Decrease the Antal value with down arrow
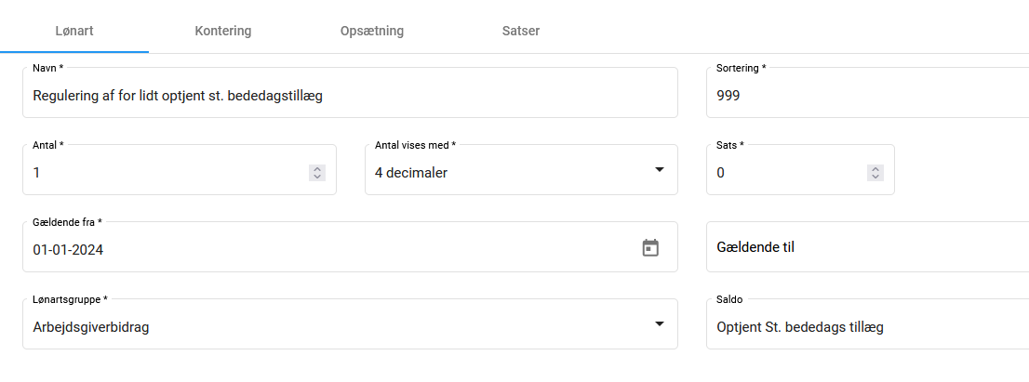 (x=317, y=177)
